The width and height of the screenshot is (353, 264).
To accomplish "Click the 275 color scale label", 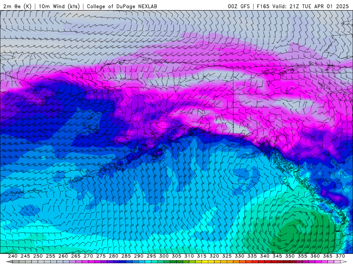I will point(101,256).
